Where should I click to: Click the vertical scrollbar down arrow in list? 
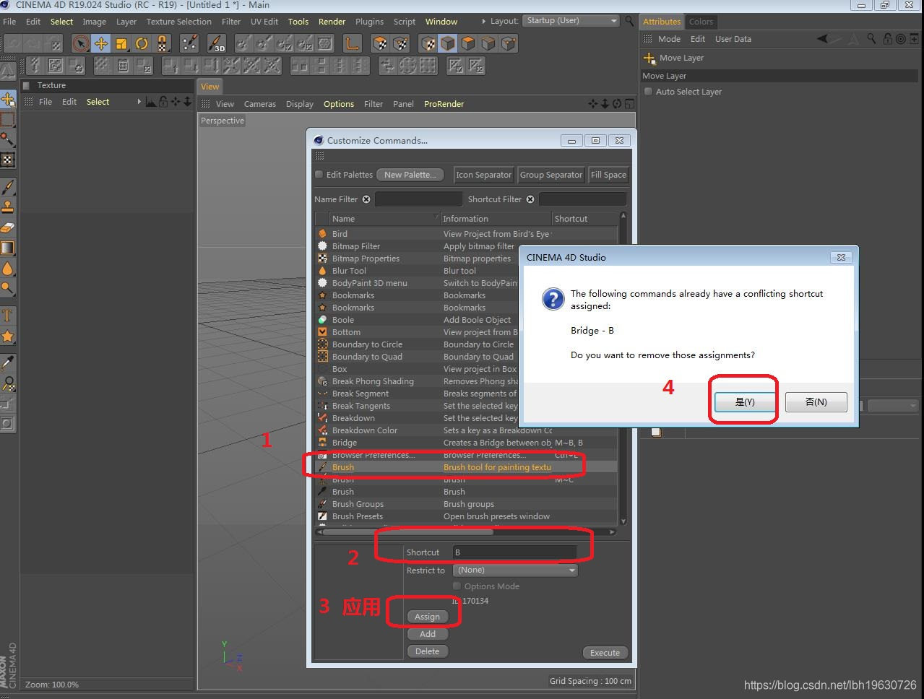(x=623, y=521)
